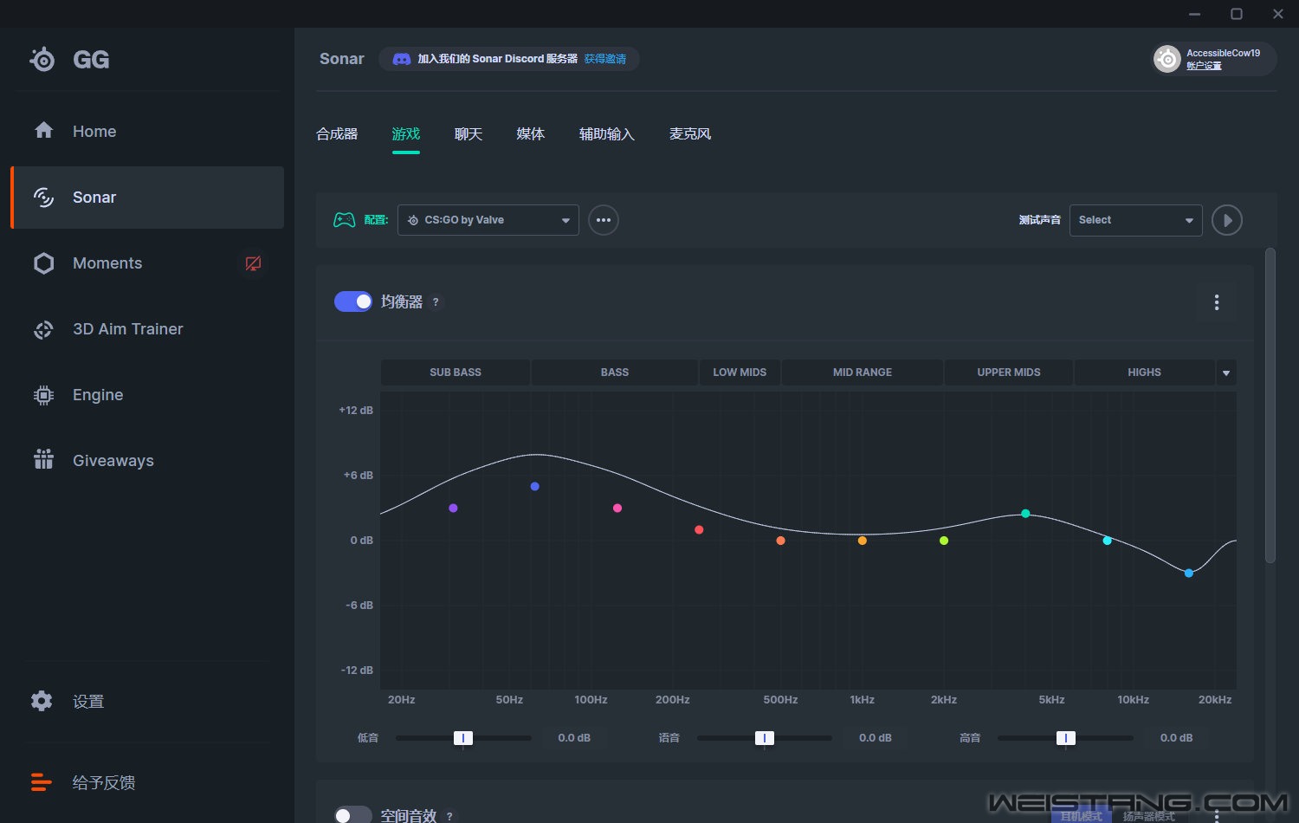
Task: Click the SUB BASS band button
Action: tap(456, 373)
